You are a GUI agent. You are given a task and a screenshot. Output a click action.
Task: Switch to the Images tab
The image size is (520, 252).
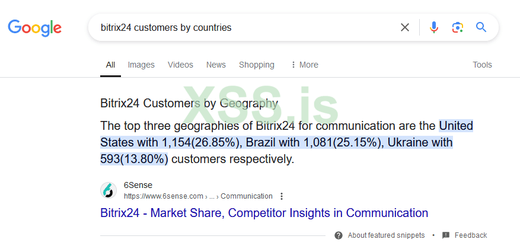click(x=141, y=65)
